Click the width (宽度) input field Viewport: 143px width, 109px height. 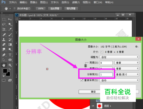[x=106, y=63]
